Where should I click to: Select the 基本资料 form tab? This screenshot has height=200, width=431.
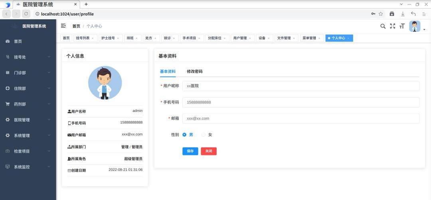coord(168,71)
